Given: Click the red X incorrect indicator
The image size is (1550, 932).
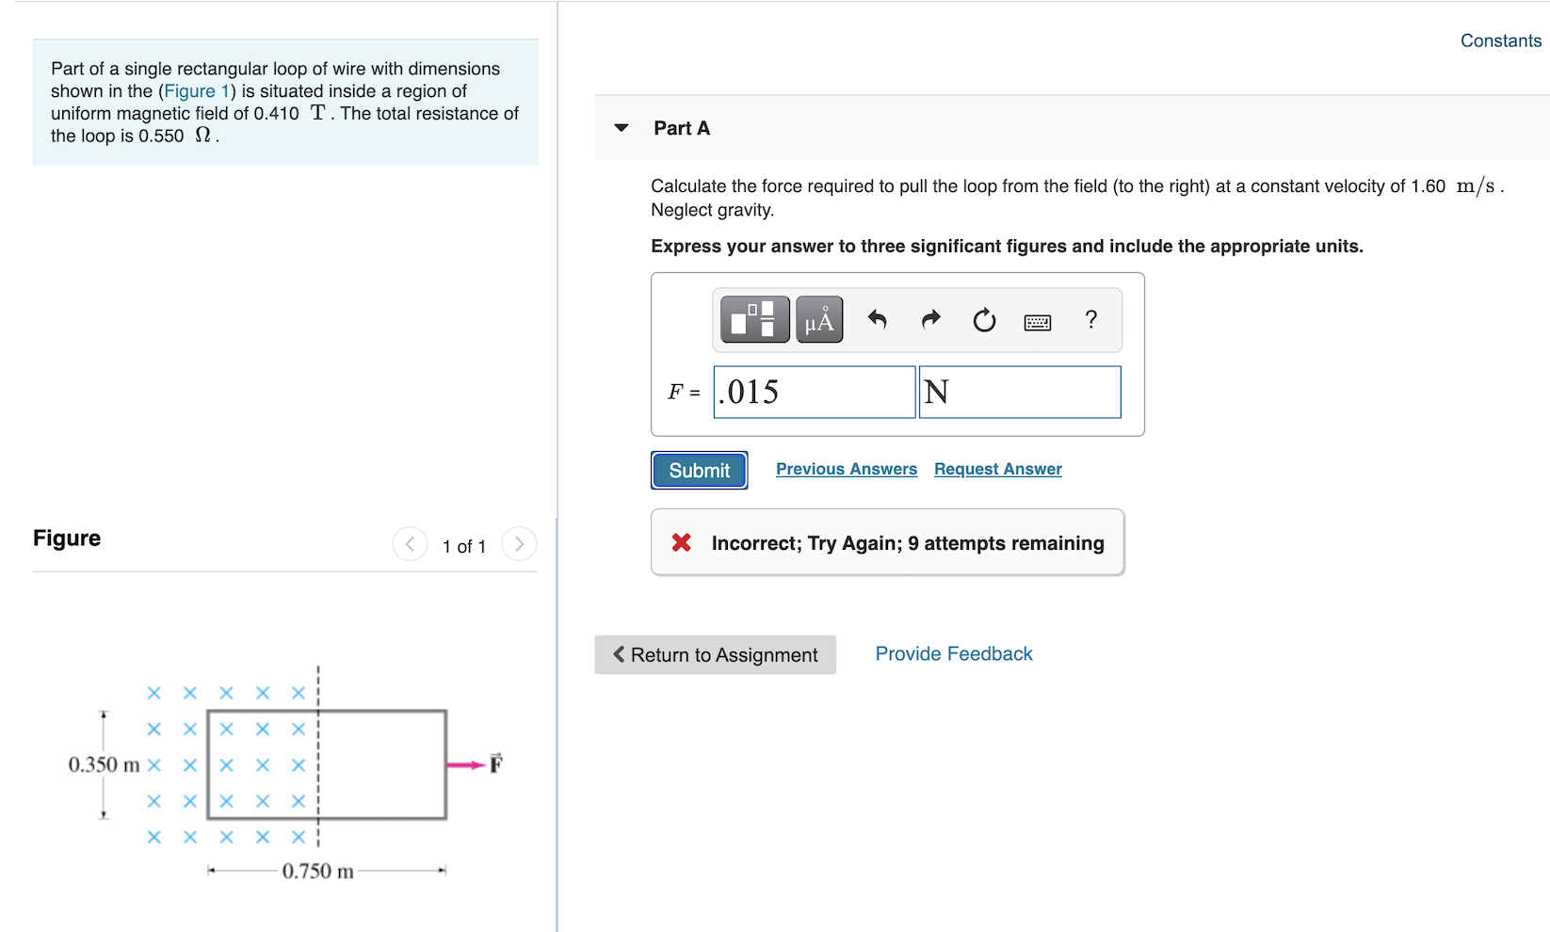Looking at the screenshot, I should tap(681, 542).
